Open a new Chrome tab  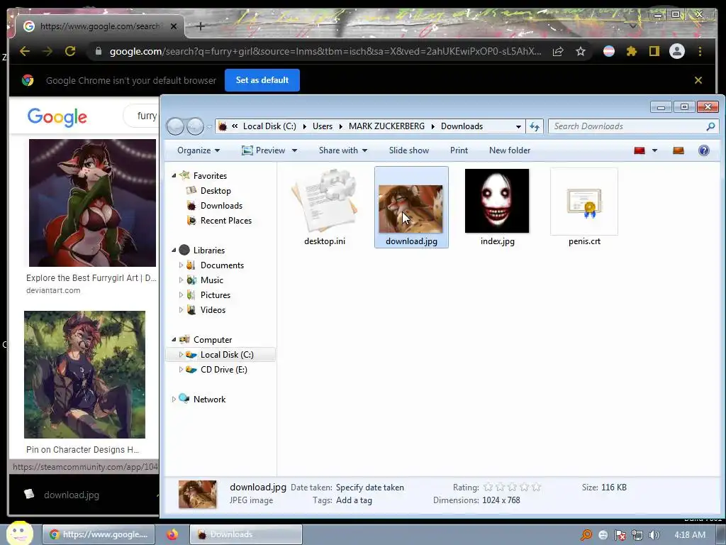(x=201, y=26)
